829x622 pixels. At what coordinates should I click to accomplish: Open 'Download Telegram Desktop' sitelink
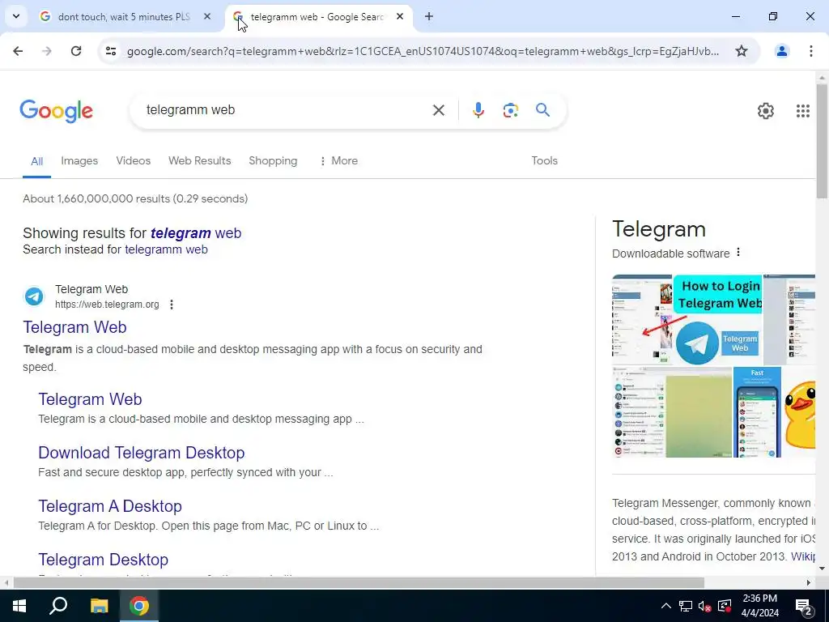click(141, 453)
